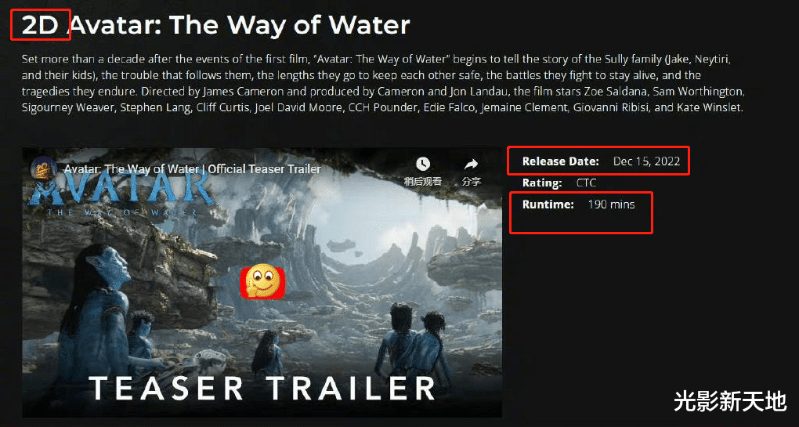Click the Release Date label
This screenshot has height=427, width=799.
(x=561, y=161)
